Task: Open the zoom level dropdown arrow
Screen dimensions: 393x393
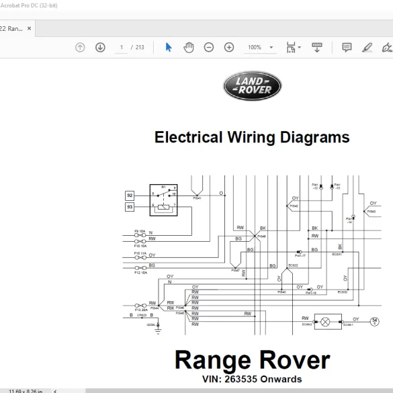Action: tap(271, 48)
